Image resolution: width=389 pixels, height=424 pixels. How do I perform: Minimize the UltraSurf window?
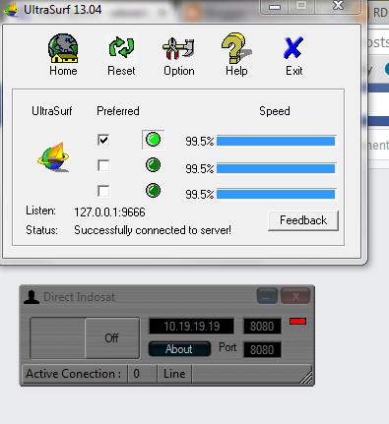[x=275, y=6]
